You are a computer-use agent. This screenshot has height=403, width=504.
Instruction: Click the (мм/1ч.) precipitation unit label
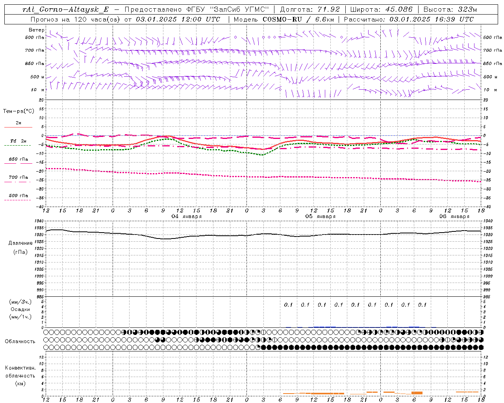click(x=20, y=317)
